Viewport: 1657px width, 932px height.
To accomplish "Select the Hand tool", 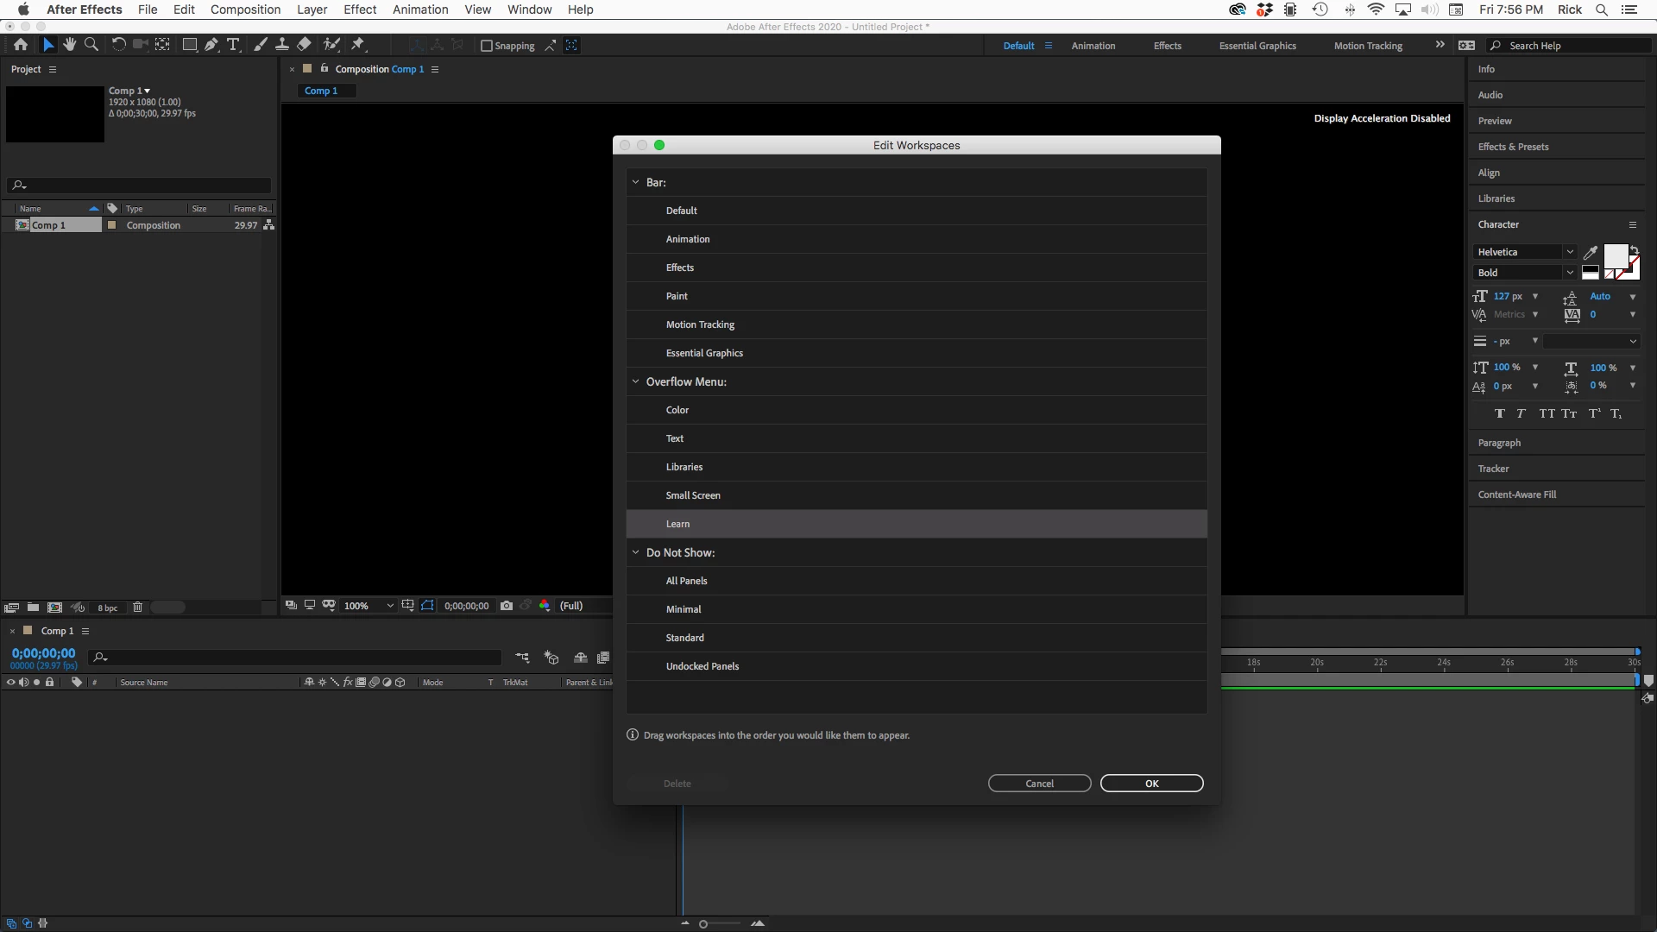I will (69, 45).
